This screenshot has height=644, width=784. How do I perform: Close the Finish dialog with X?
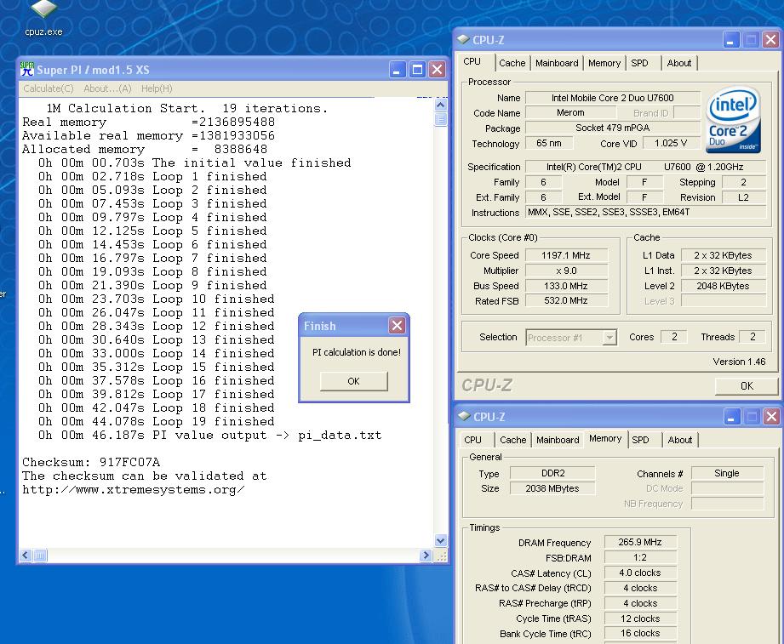[x=397, y=326]
